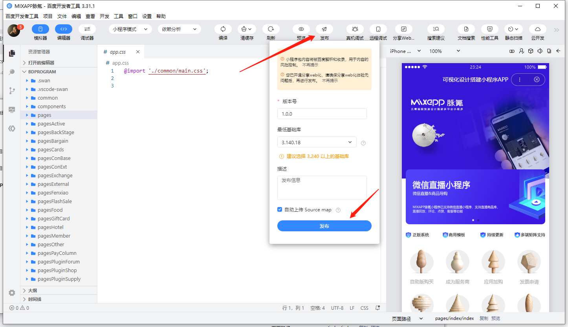Click the 编译 compile icon
The width and height of the screenshot is (568, 327).
223,29
